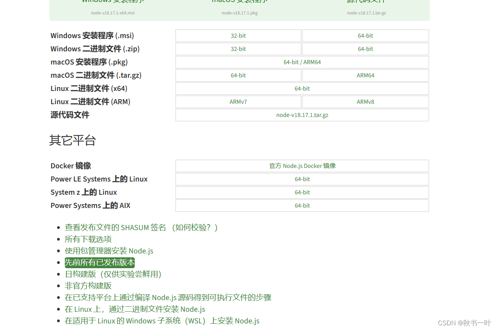This screenshot has height=330, width=497.
Task: Download Linux binary x64 64-bit
Action: tap(302, 89)
